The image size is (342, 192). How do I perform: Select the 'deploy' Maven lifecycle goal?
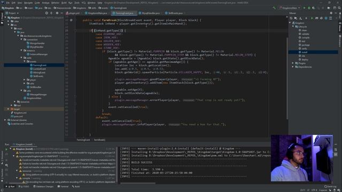click(305, 59)
